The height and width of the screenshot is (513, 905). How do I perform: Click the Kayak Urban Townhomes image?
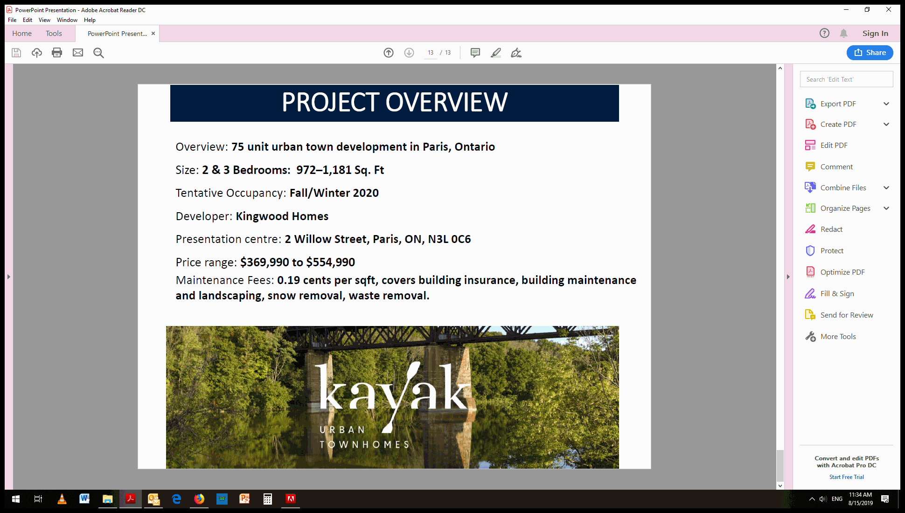coord(392,397)
